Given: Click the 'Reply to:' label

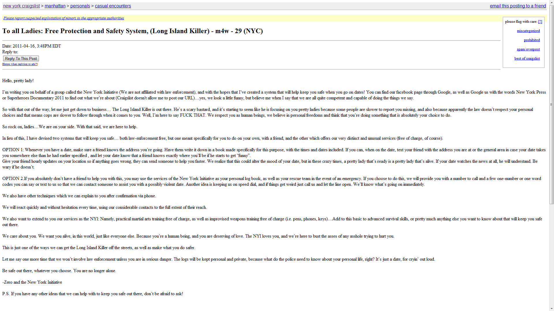Looking at the screenshot, I should tap(10, 52).
